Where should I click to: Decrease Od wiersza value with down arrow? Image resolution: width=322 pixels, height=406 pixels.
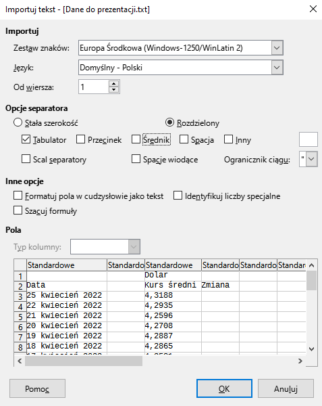point(113,90)
